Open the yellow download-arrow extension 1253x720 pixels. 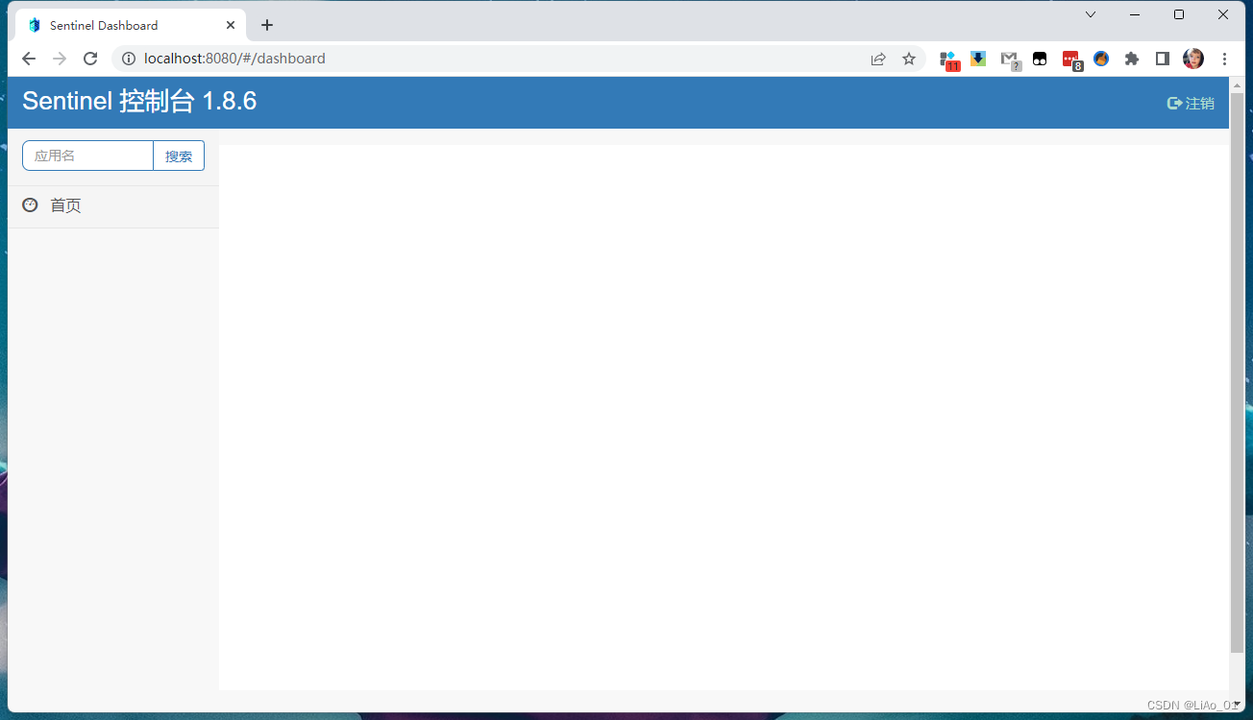[x=978, y=59]
